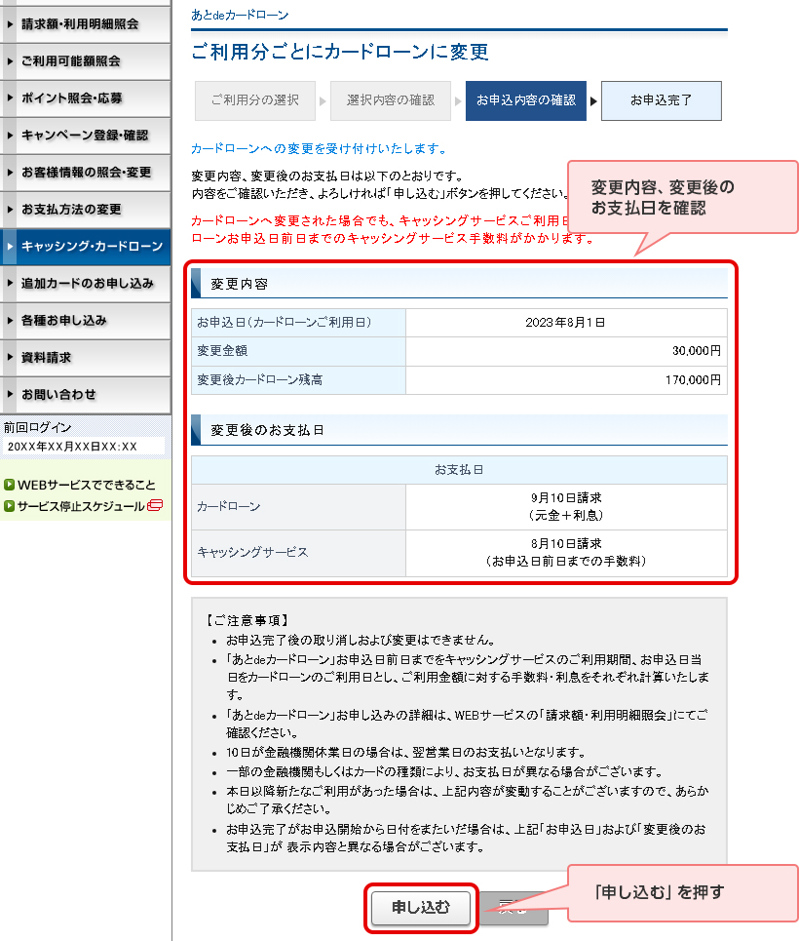Click red new-window icon after サービス停止スケジュール
The width and height of the screenshot is (799, 941).
click(x=154, y=505)
